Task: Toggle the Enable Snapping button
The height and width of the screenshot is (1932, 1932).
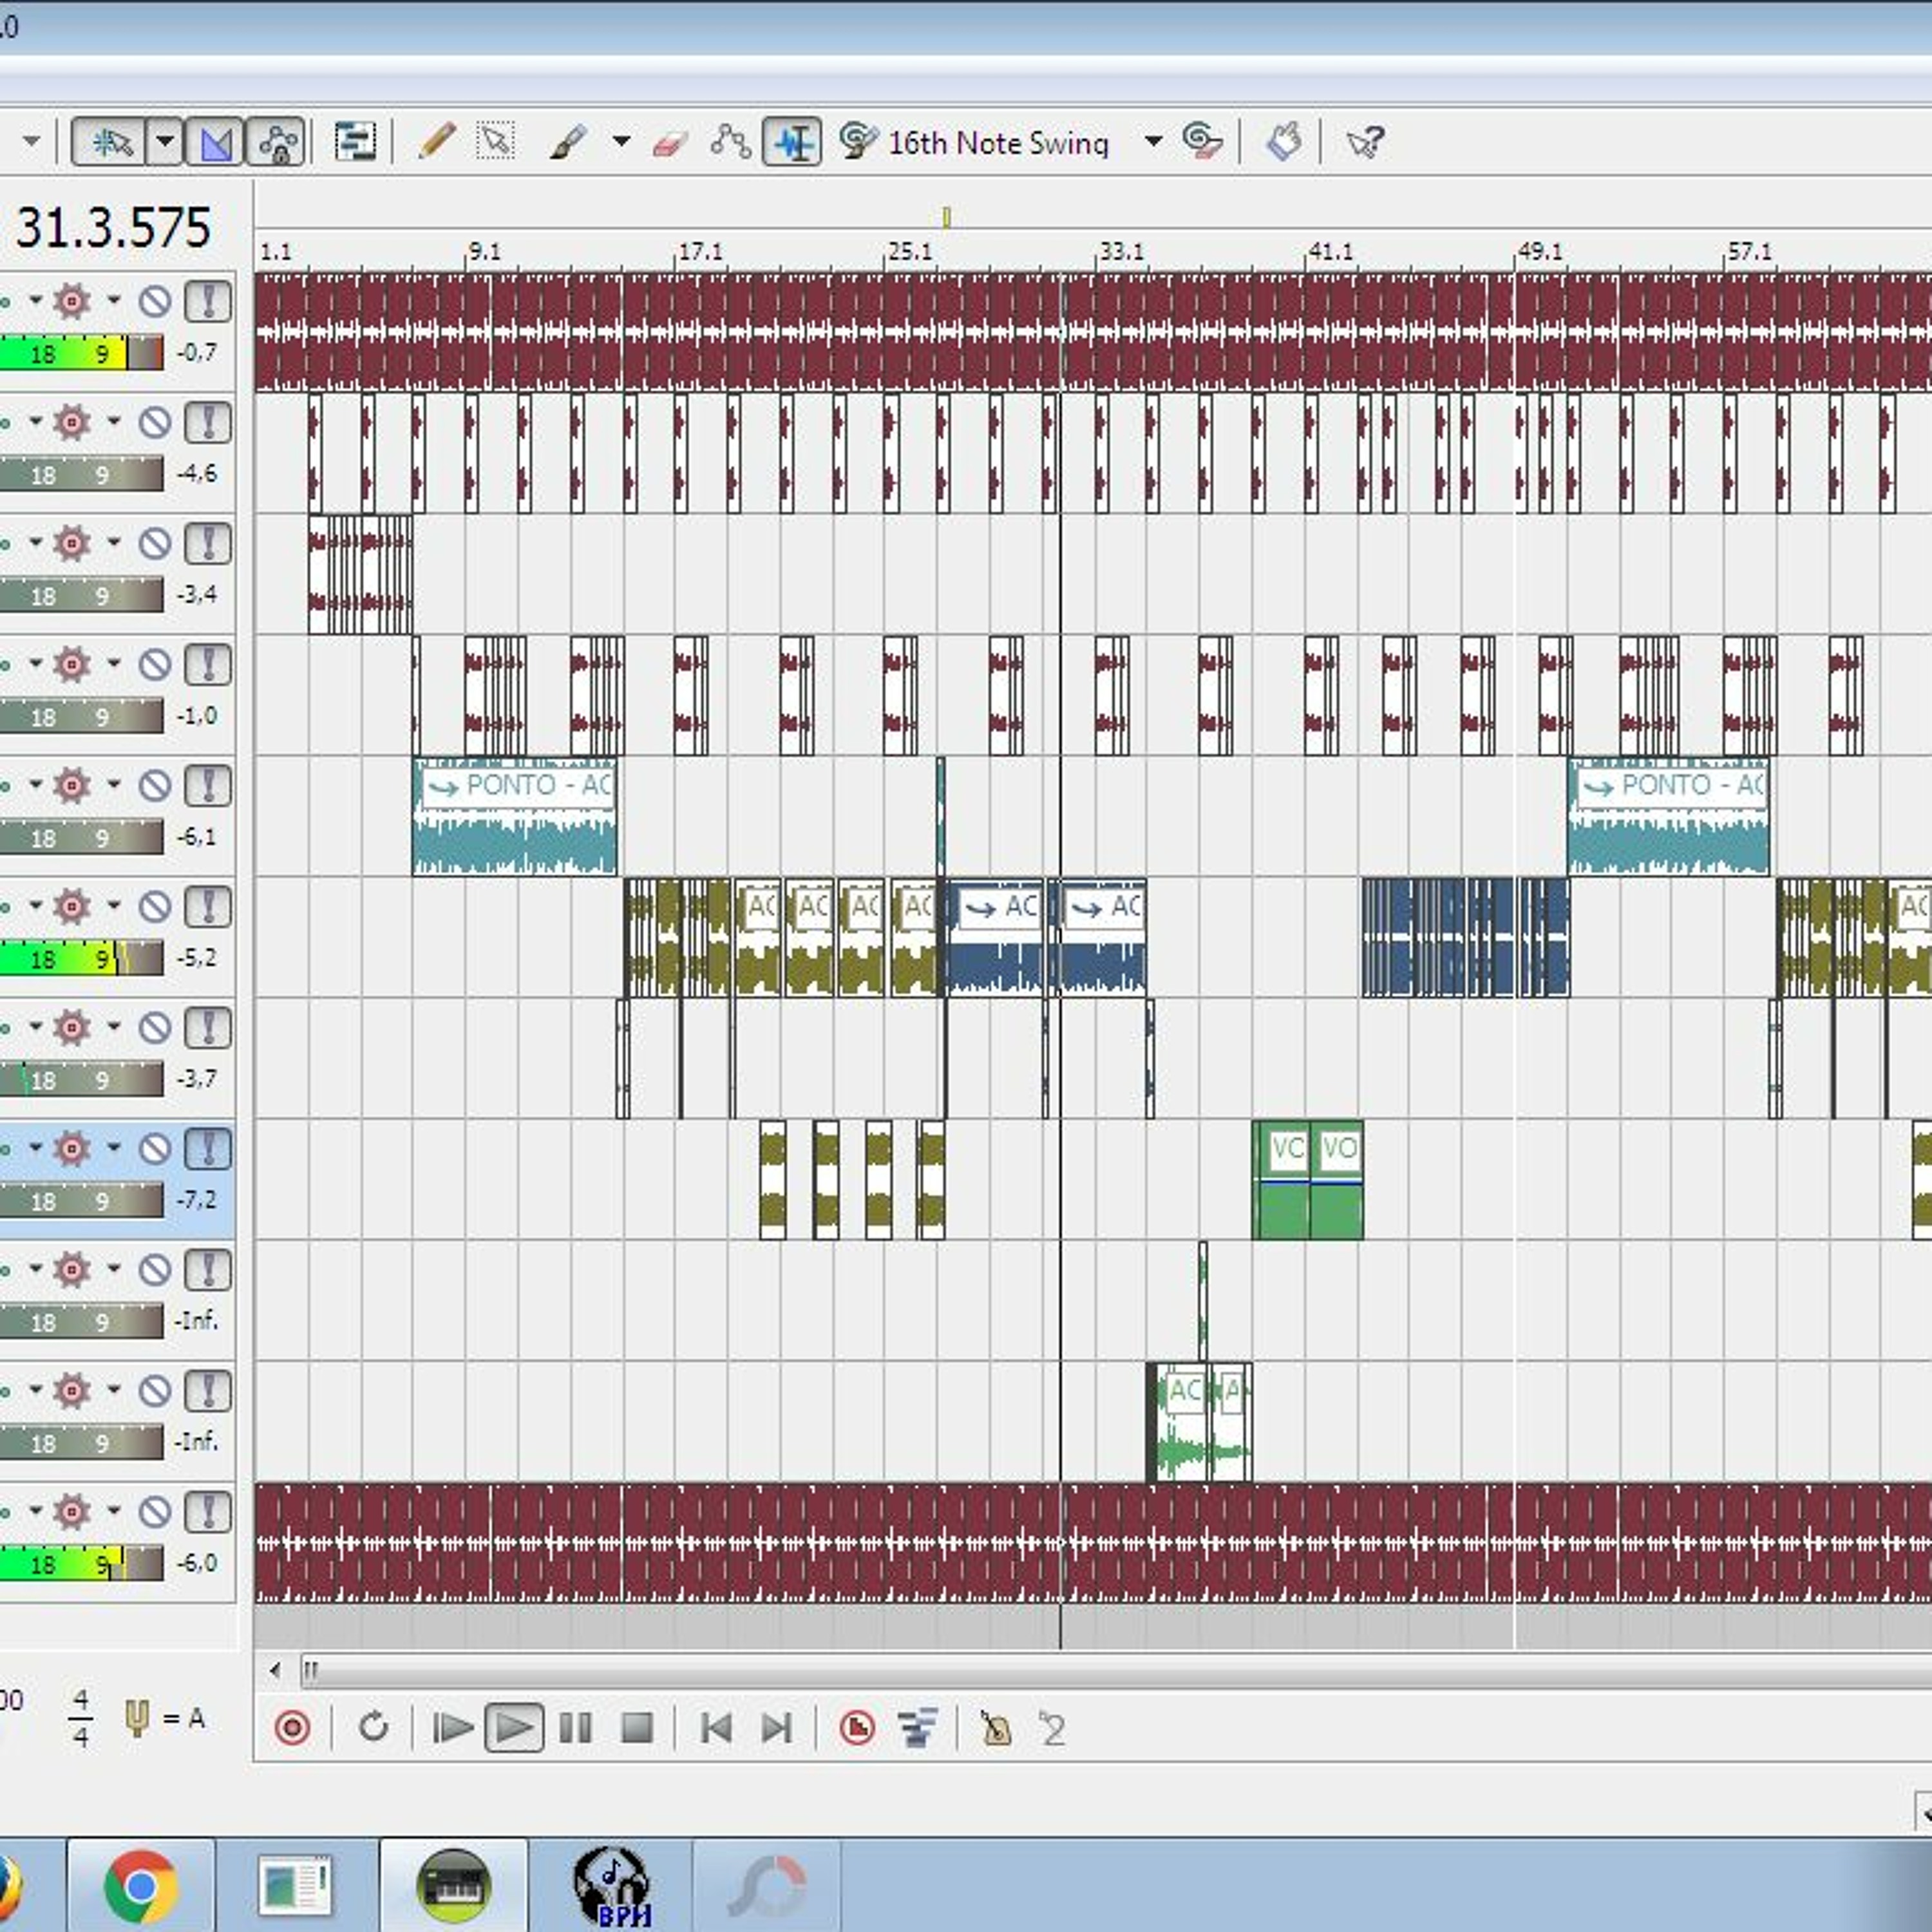Action: (x=110, y=141)
